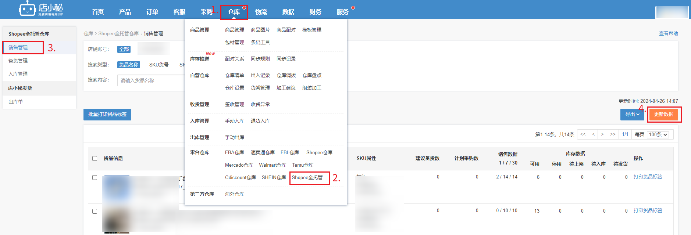This screenshot has width=691, height=235.
Task: Tick checkbox of row showing 0 / 10 / 10
Action: tap(95, 211)
